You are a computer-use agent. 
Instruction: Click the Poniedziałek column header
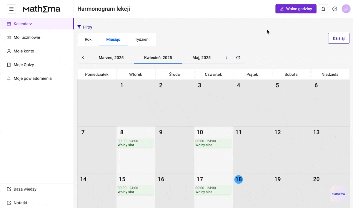point(97,75)
